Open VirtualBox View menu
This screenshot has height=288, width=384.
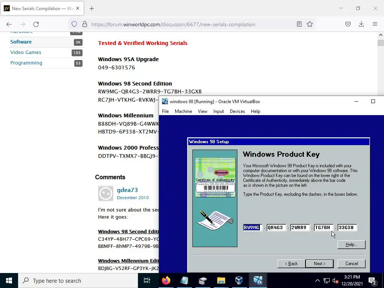click(202, 111)
